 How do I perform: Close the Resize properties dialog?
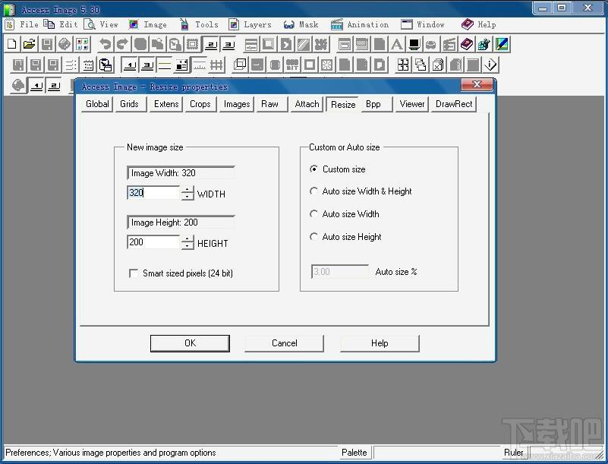pos(477,84)
